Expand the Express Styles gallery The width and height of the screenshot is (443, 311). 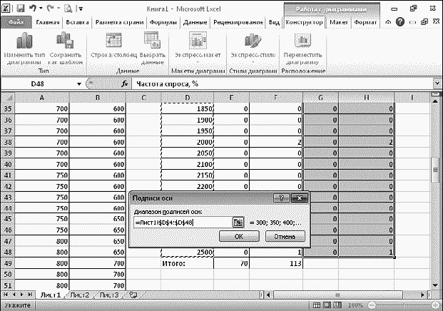tap(250, 44)
